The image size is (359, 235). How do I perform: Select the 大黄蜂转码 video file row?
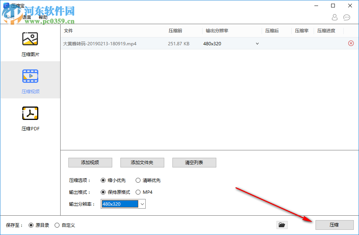98,43
